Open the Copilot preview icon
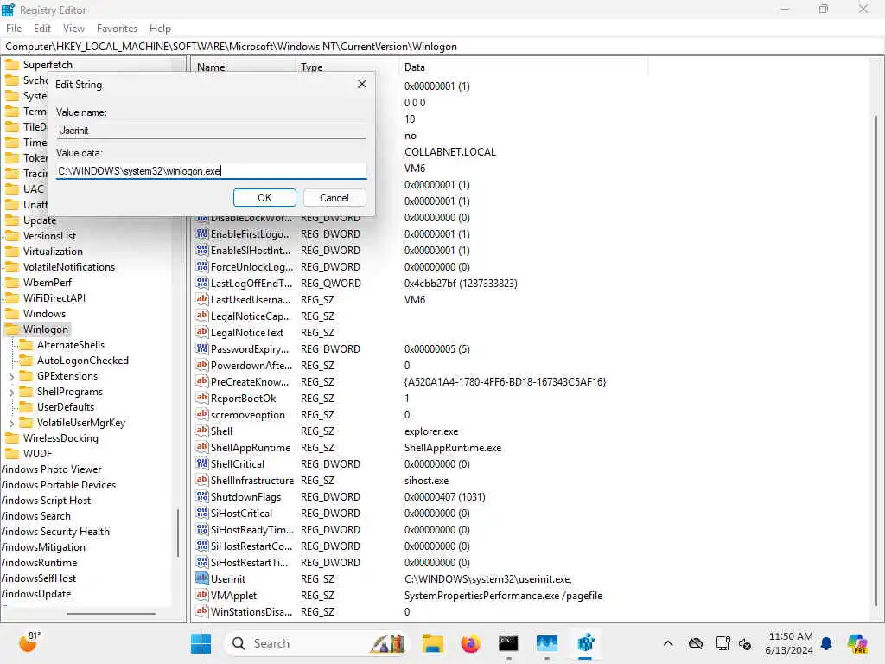885x664 pixels. click(x=857, y=643)
